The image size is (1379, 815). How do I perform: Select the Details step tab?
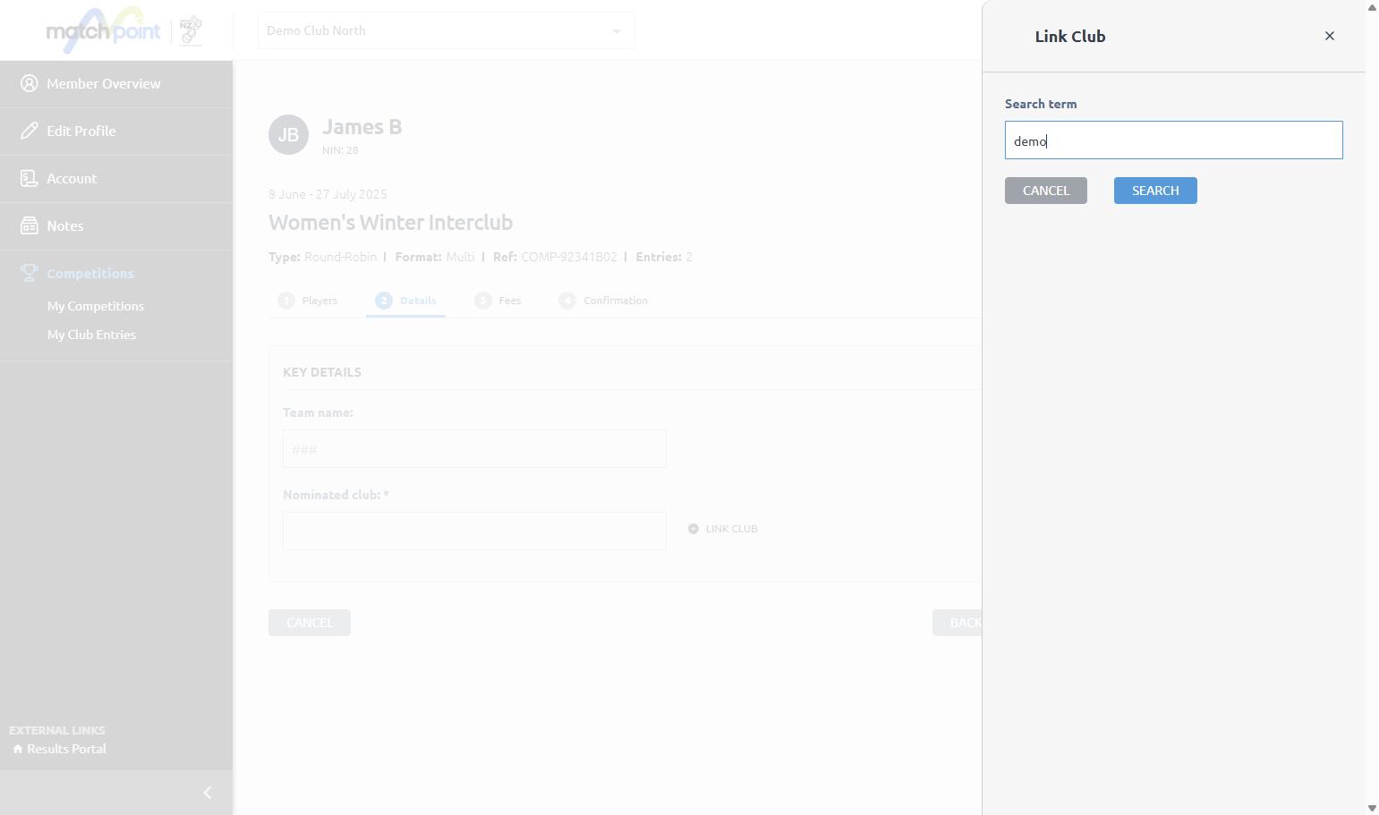[x=406, y=301]
